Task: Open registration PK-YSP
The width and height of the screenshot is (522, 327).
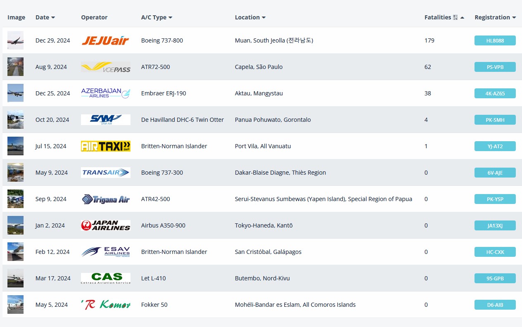Action: (495, 199)
